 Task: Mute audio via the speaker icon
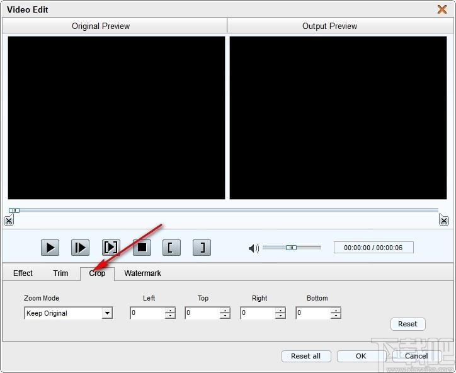tap(254, 248)
